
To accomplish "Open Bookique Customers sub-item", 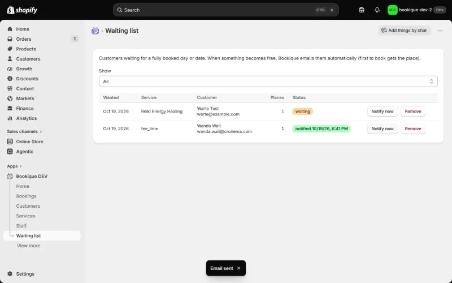I will point(28,206).
